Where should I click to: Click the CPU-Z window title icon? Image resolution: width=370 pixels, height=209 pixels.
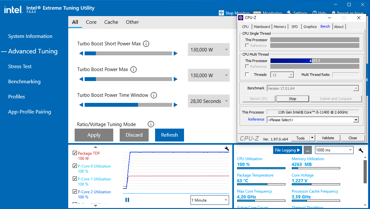click(x=241, y=18)
